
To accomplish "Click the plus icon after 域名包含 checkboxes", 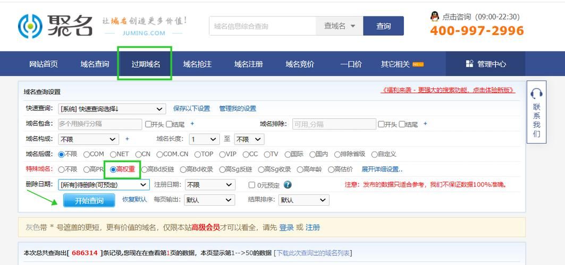I will (192, 124).
